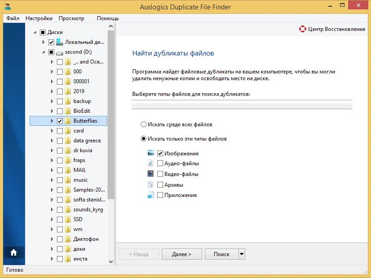
Task: Click the music folder icon
Action: point(68,180)
